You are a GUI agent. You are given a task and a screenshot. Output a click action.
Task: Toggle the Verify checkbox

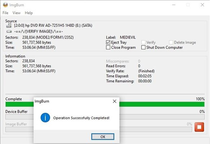pos(143,42)
